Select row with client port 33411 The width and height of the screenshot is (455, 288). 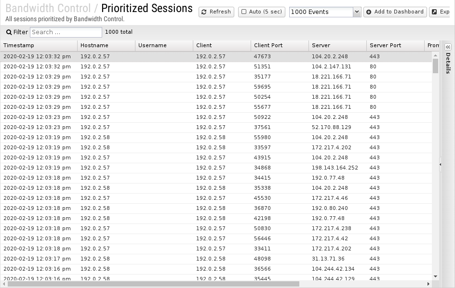[x=216, y=249]
